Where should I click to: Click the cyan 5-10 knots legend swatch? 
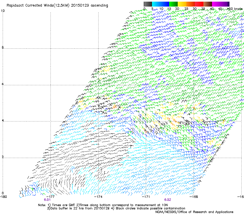156,4
